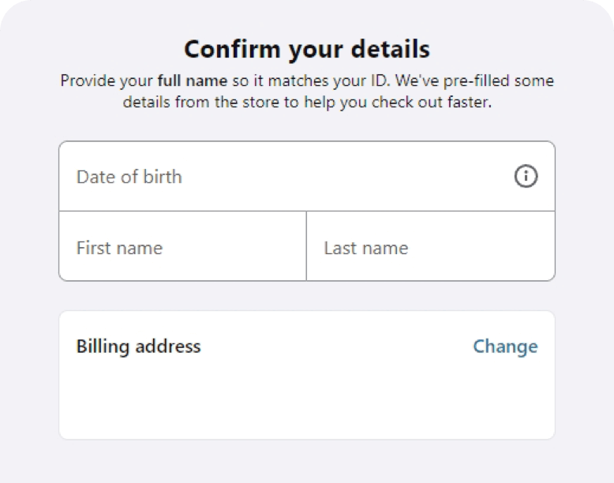Click the info icon beside Date of birth
614x483 pixels.
click(526, 177)
